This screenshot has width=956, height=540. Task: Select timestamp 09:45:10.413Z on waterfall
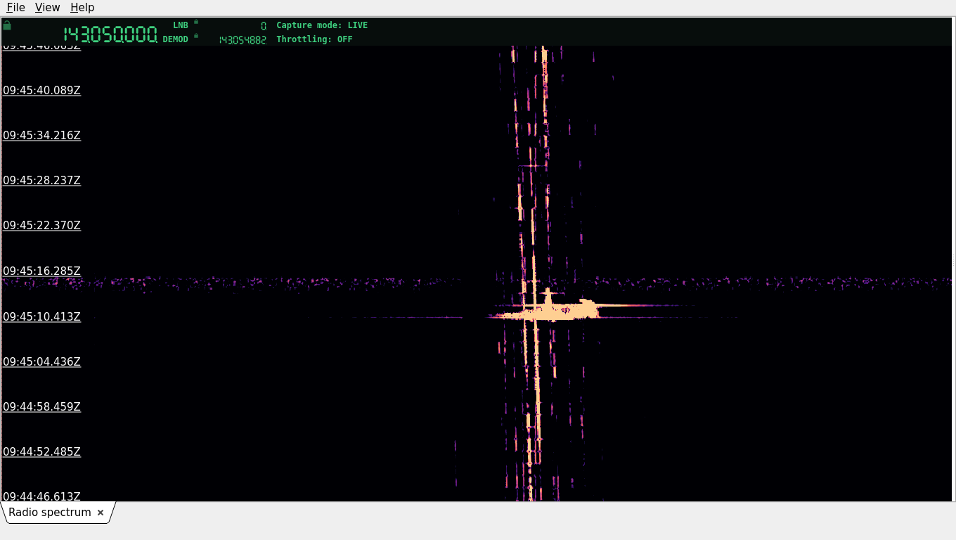tap(42, 317)
